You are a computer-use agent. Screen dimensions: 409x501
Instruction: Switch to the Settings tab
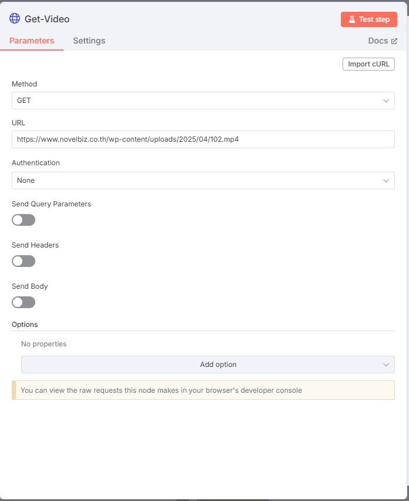point(89,41)
